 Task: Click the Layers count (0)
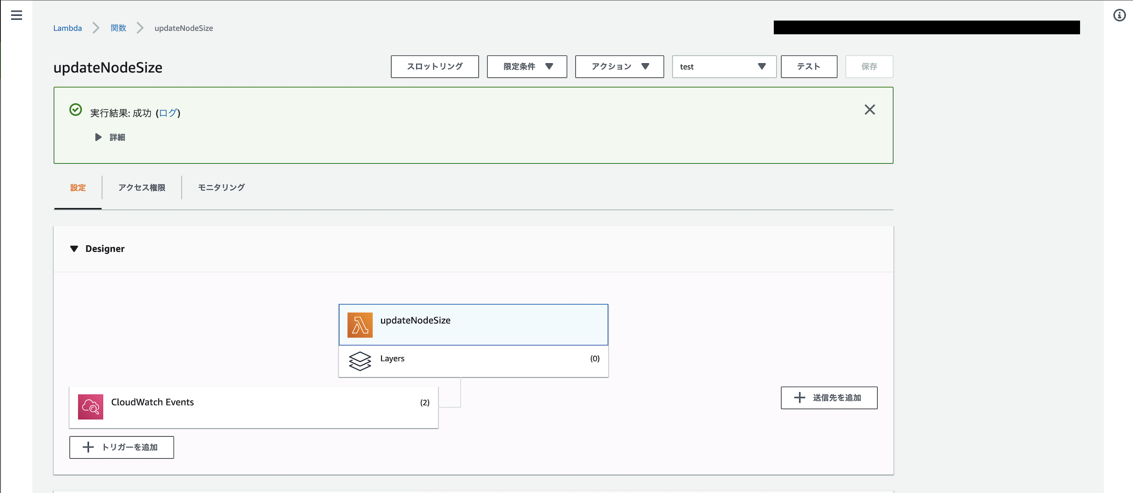click(595, 359)
